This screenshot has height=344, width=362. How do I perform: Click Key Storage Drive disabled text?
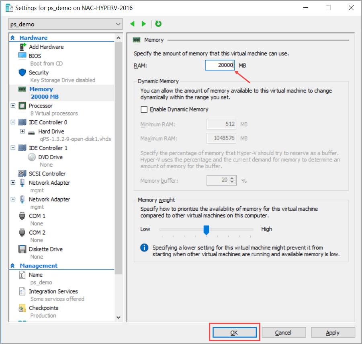click(63, 80)
